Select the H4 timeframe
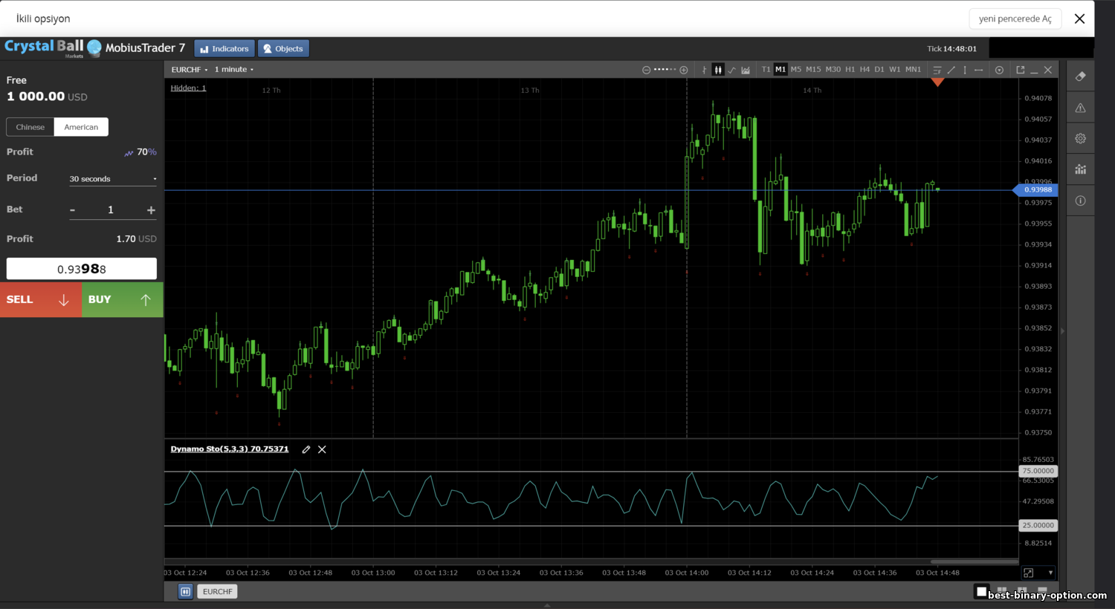 [x=864, y=70]
